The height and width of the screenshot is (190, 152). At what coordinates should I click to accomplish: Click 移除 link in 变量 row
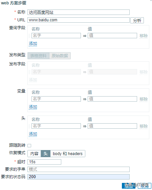tap(144, 99)
